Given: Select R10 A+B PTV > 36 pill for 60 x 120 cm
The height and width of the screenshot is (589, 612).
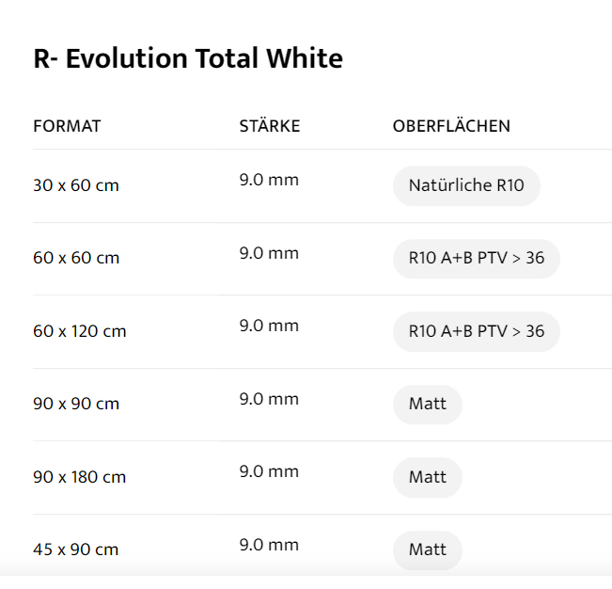Looking at the screenshot, I should tap(476, 331).
